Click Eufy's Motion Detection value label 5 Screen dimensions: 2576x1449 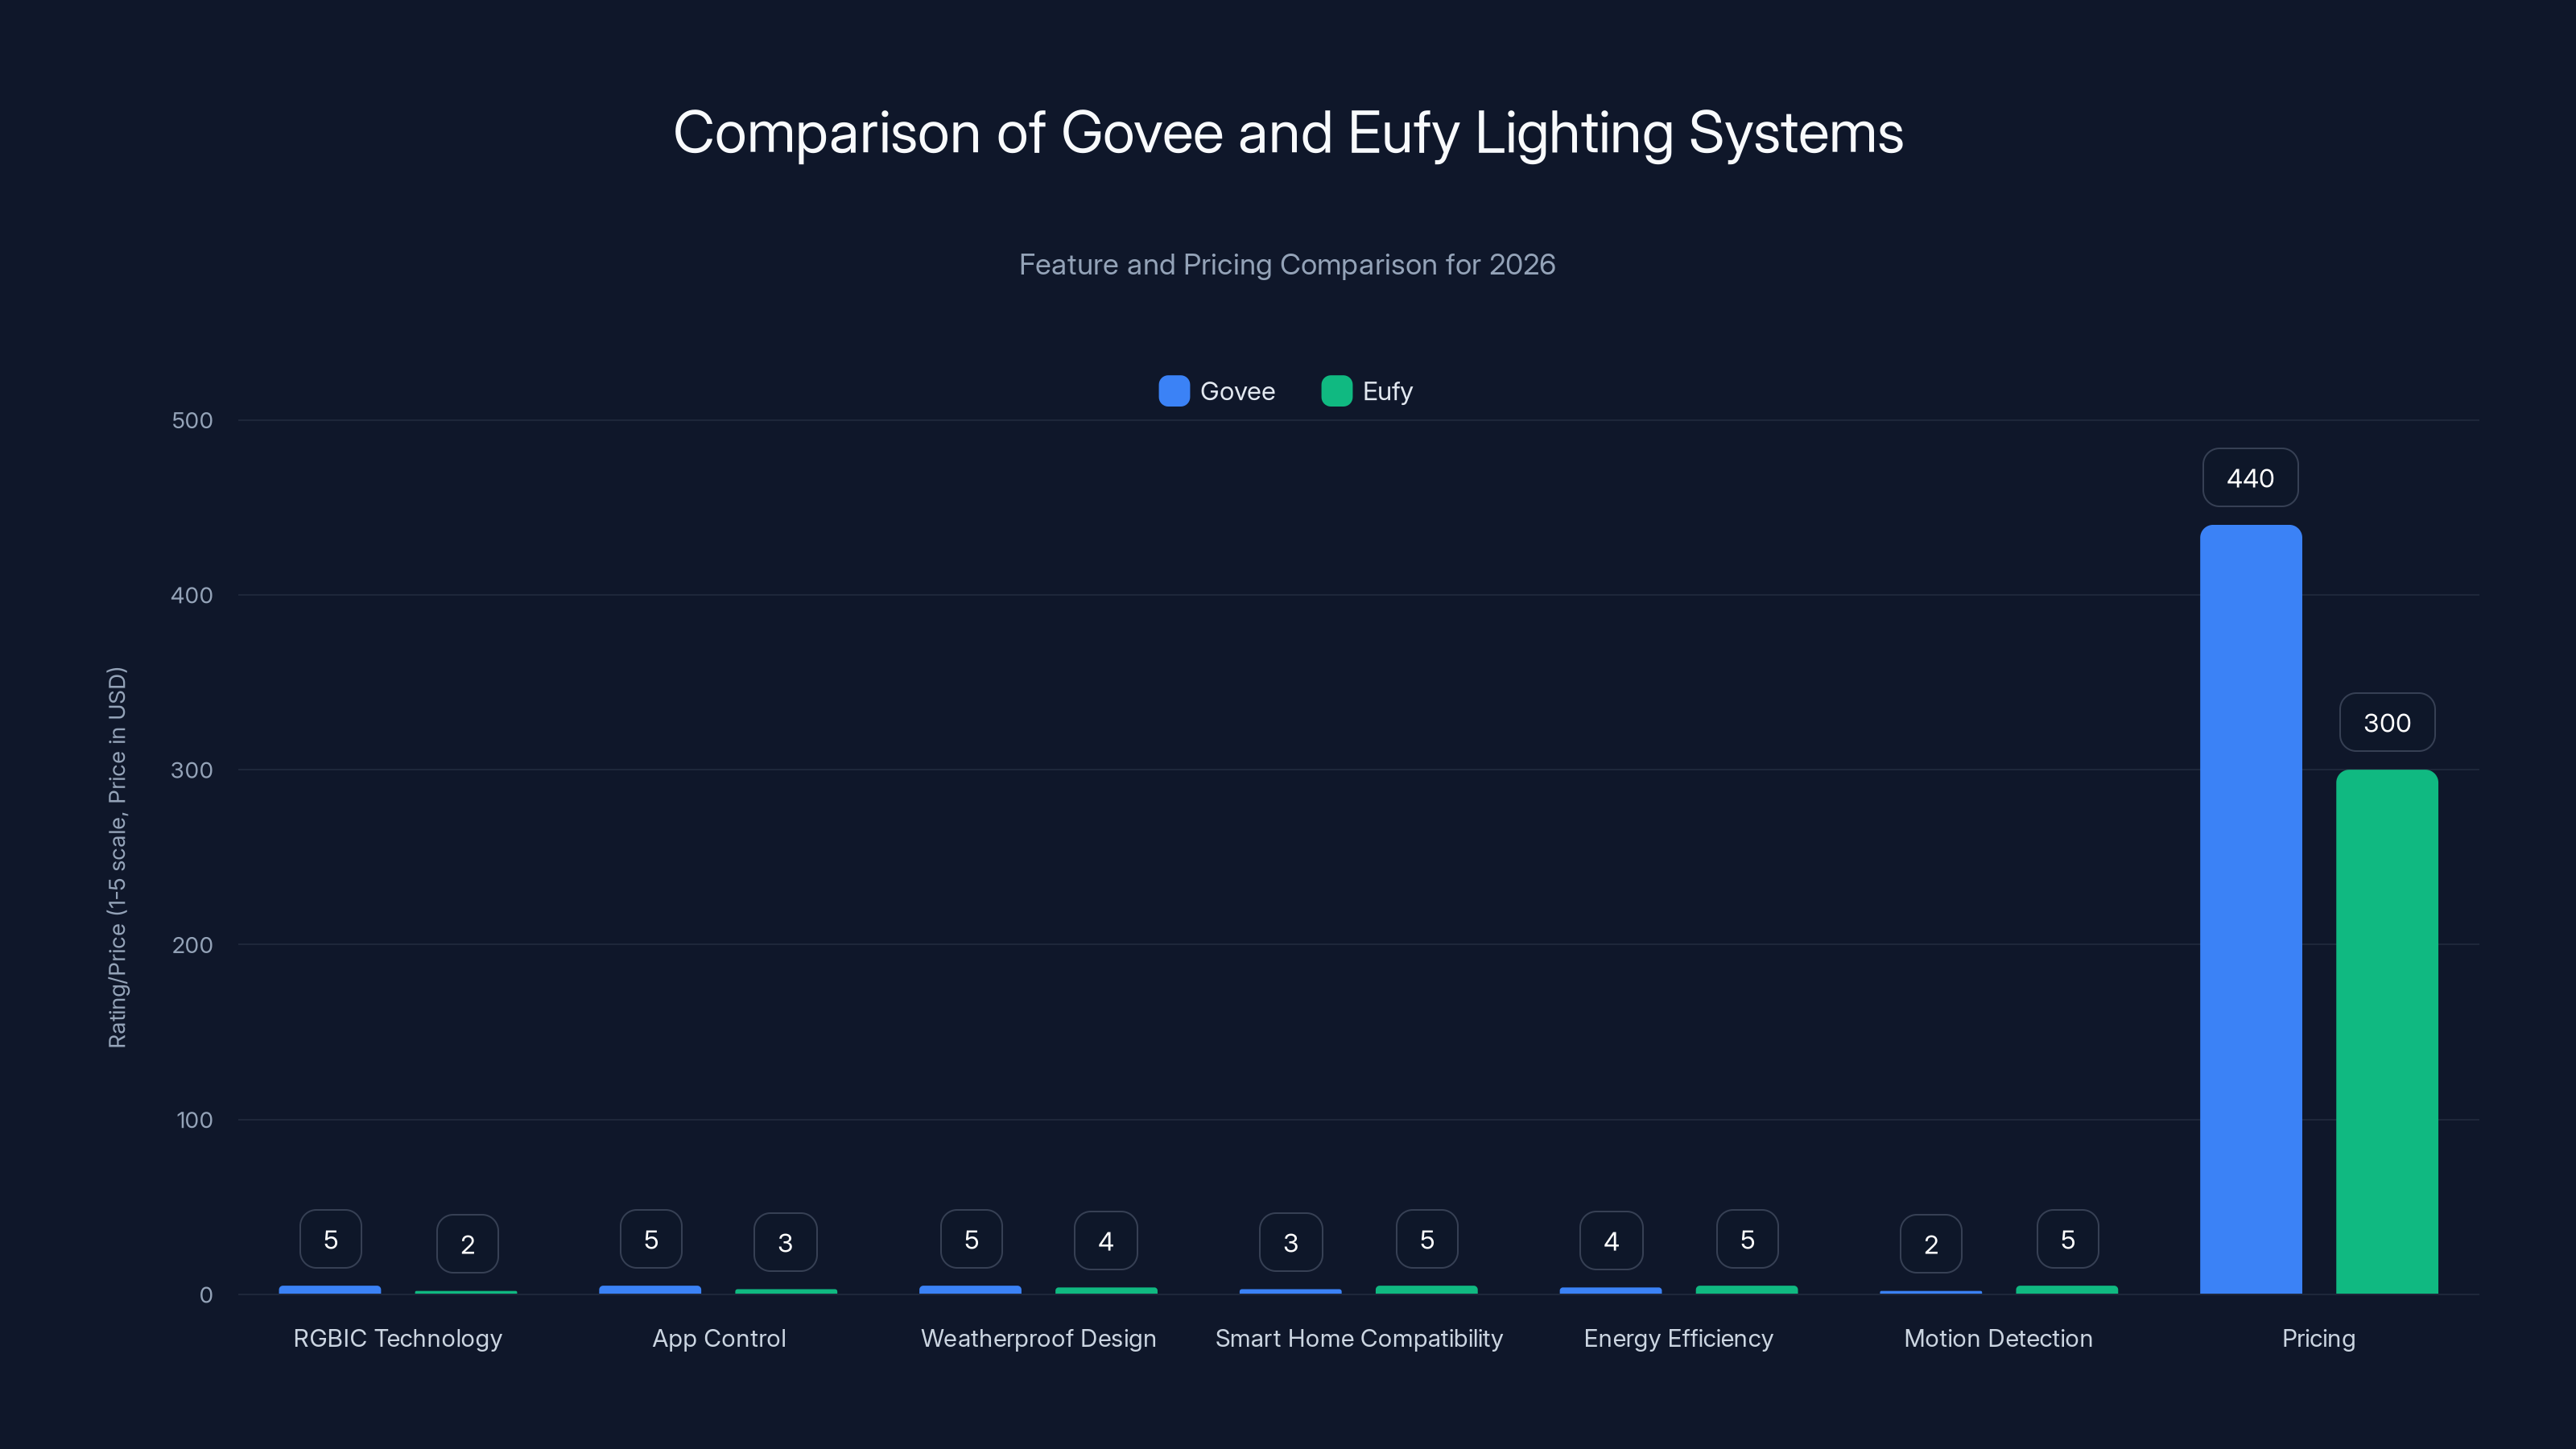(x=2068, y=1239)
